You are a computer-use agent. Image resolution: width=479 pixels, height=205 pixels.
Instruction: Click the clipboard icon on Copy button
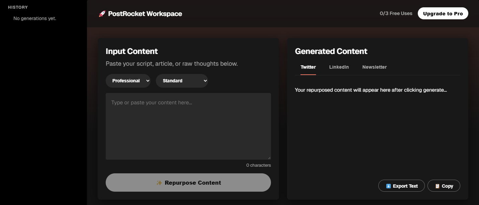pos(437,186)
